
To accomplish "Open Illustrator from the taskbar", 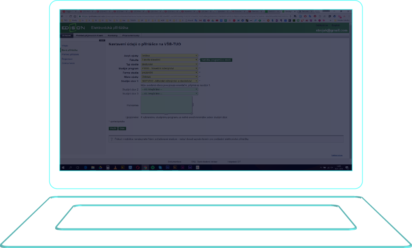I will (x=175, y=168).
